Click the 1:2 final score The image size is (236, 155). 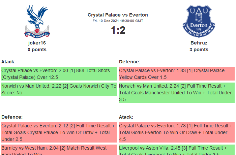(118, 30)
